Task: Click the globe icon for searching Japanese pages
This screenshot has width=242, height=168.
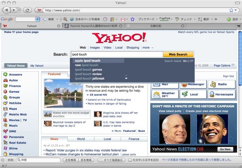Action: point(72,19)
